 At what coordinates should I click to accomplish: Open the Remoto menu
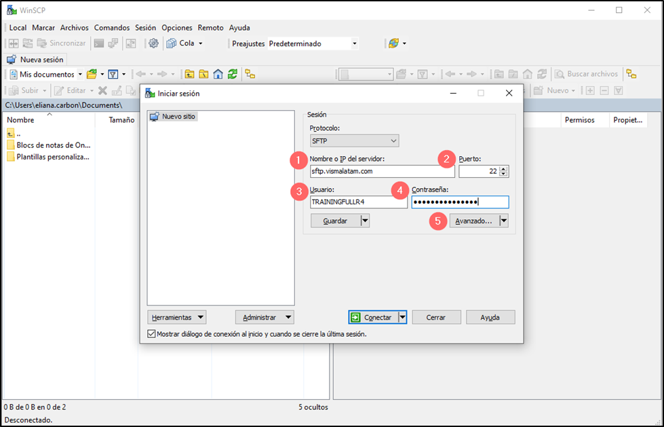[x=210, y=28]
